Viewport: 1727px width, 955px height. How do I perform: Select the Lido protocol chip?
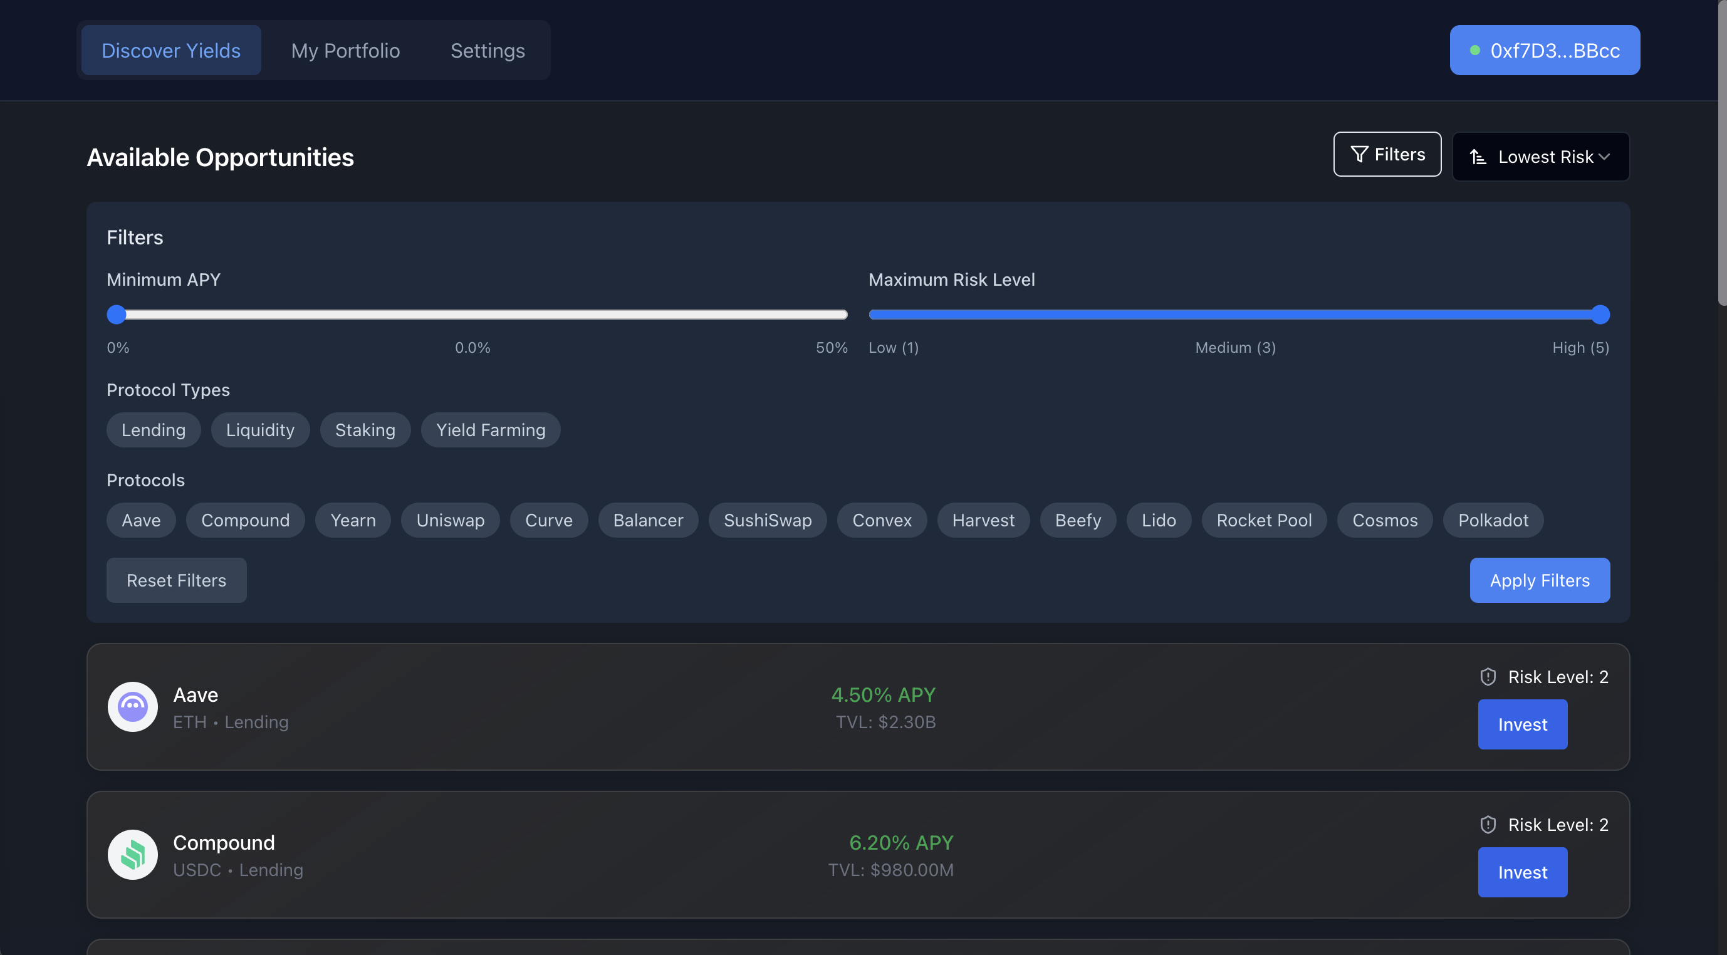click(1159, 520)
